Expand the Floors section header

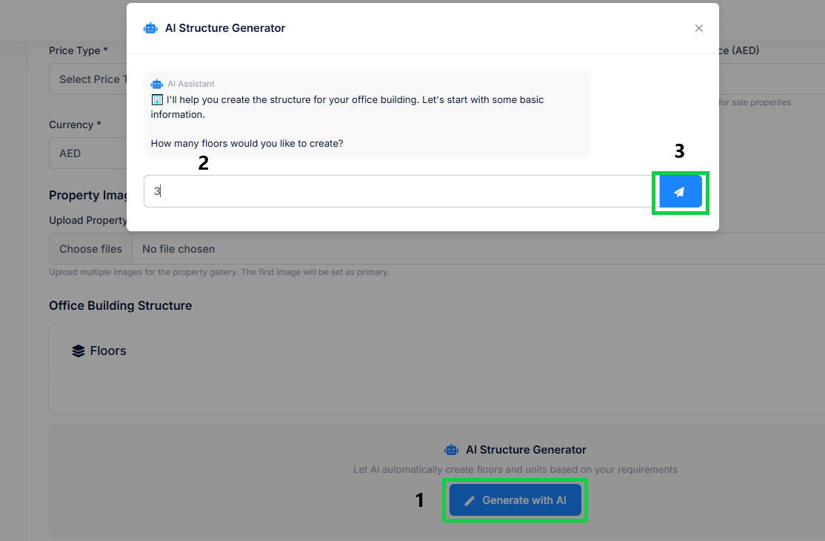pos(108,351)
